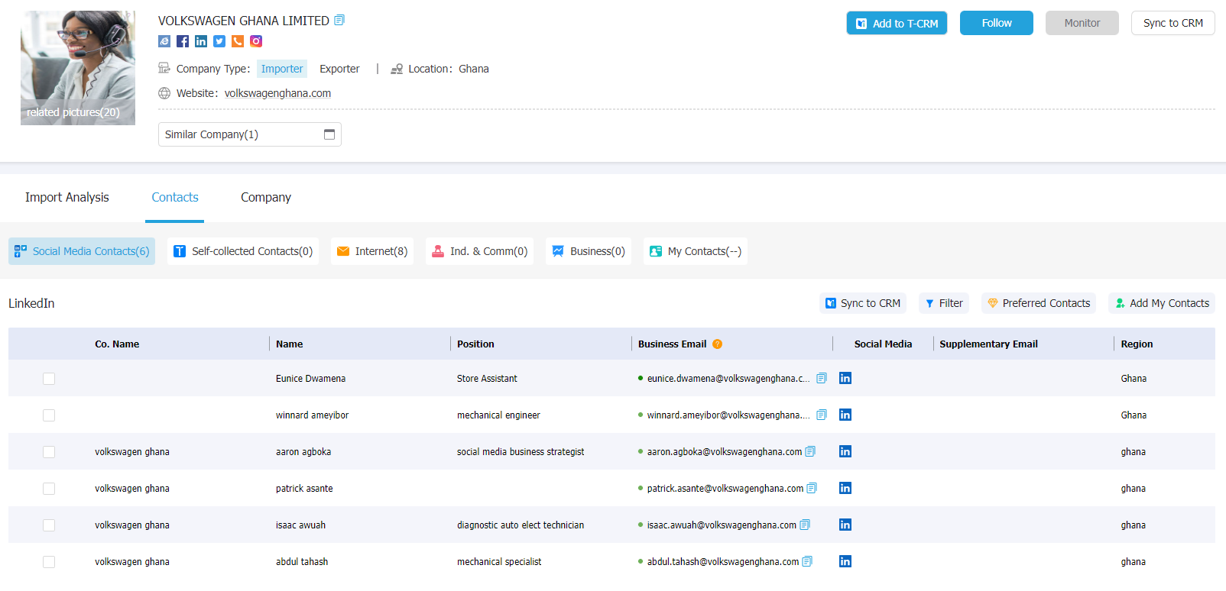
Task: Open patrick asante's LinkedIn profile icon
Action: 845,488
